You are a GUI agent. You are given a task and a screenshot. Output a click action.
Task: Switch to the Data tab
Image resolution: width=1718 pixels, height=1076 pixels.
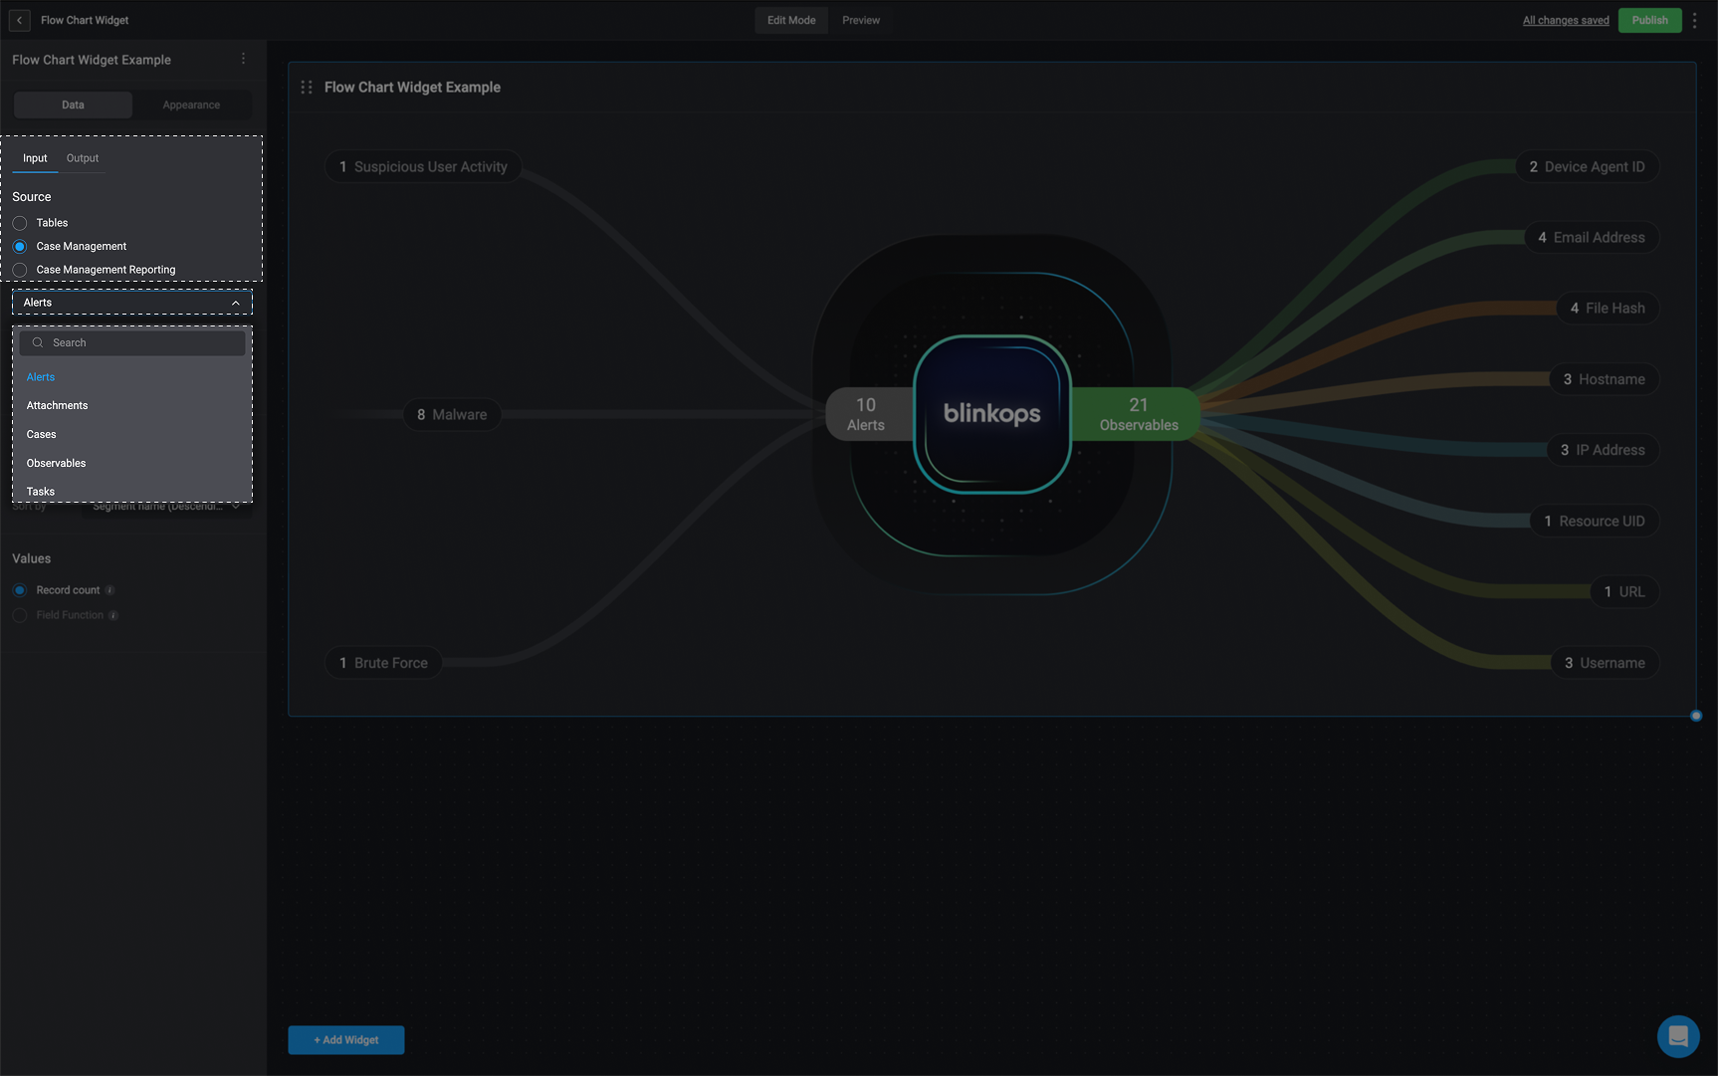(x=73, y=105)
